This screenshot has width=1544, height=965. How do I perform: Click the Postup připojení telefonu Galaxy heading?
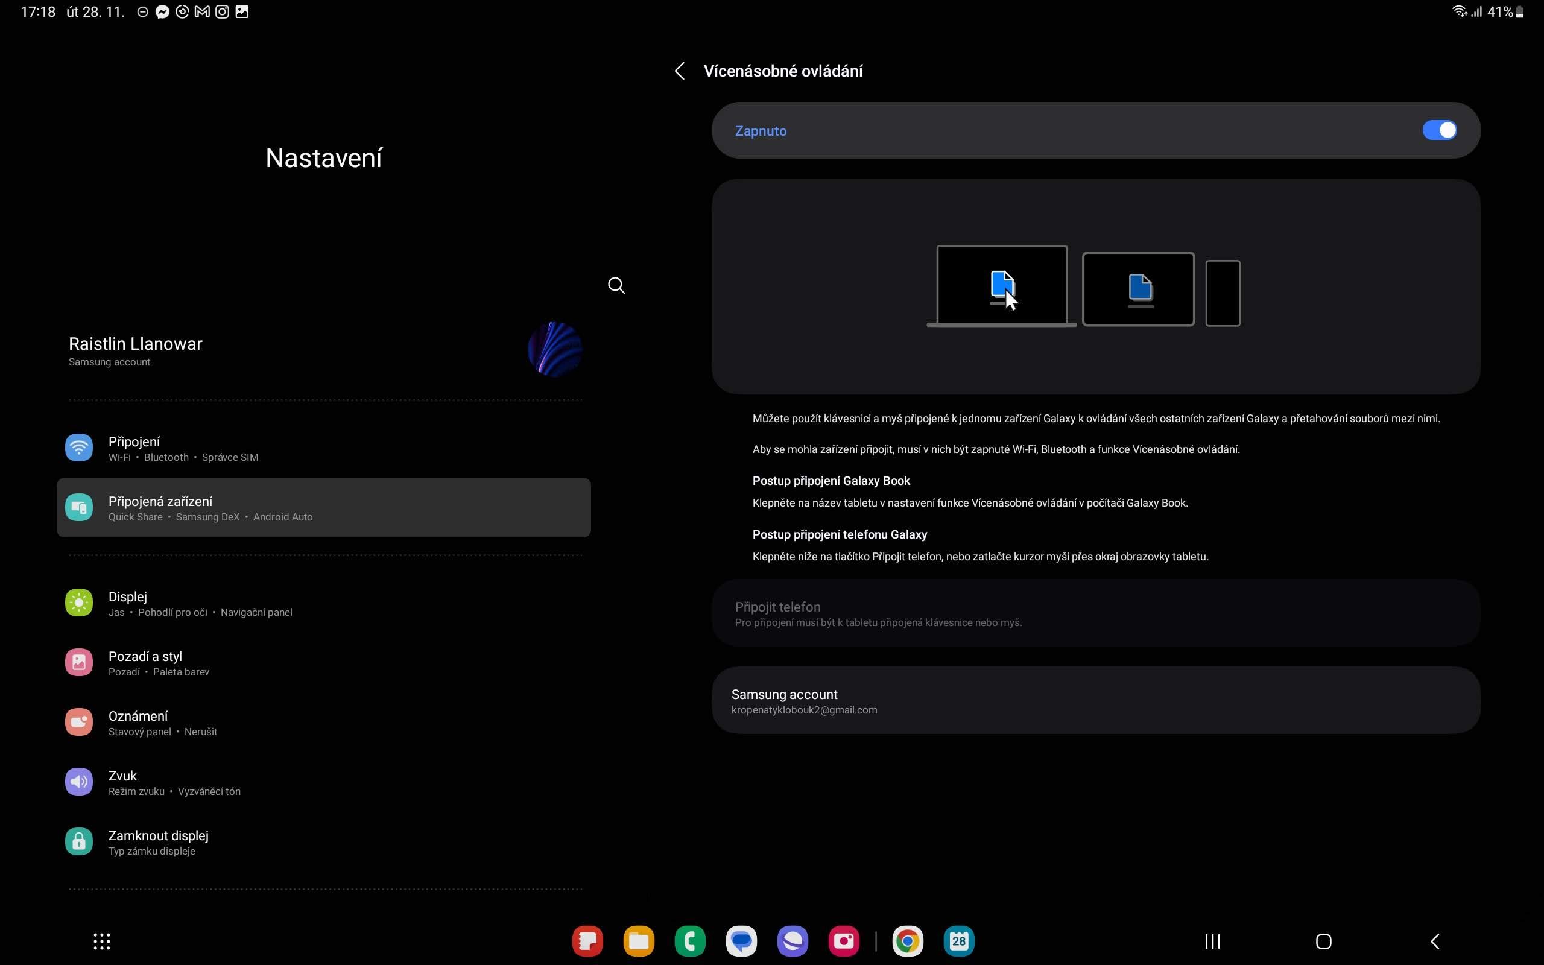click(840, 534)
